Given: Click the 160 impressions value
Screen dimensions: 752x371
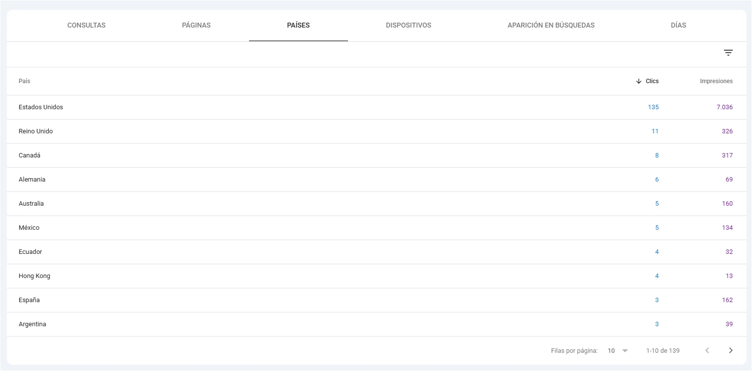Looking at the screenshot, I should pos(727,204).
